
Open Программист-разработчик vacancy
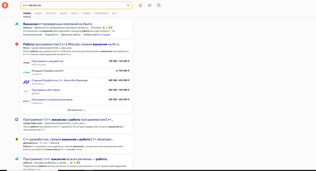click(x=47, y=61)
